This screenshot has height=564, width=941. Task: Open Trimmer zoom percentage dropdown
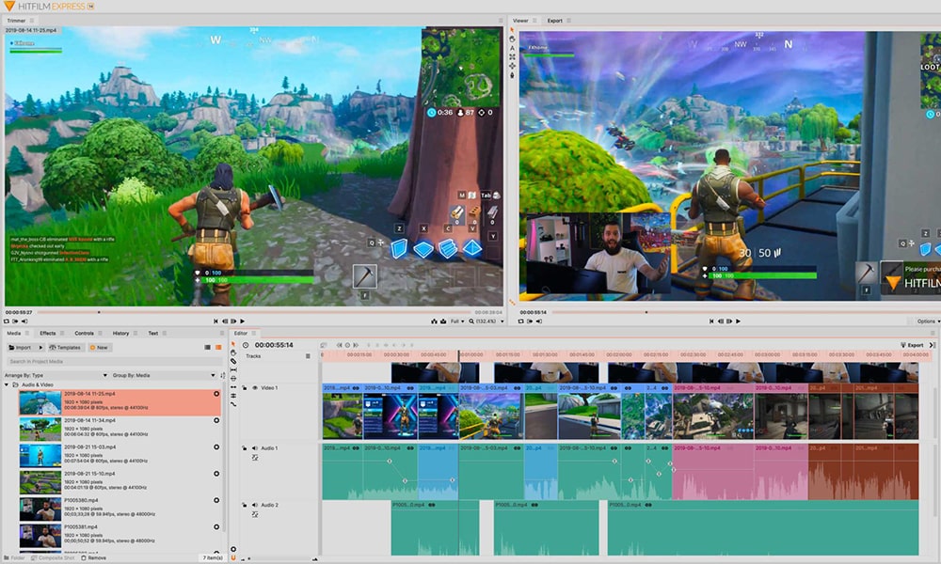click(486, 321)
